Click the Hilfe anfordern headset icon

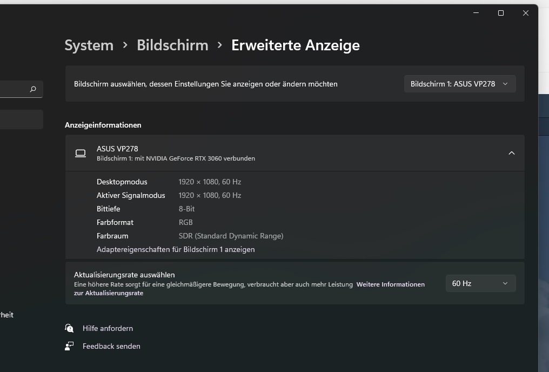point(69,328)
